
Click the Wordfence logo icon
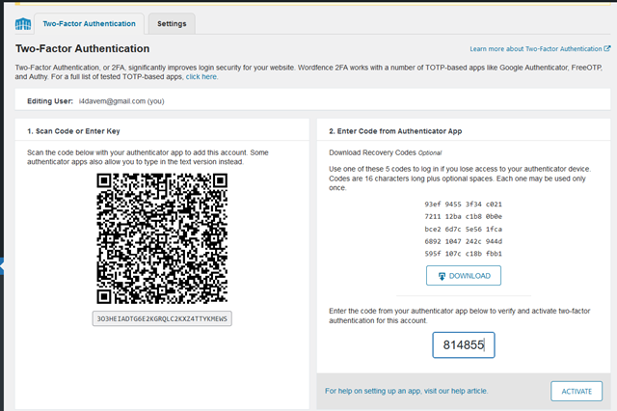[23, 24]
